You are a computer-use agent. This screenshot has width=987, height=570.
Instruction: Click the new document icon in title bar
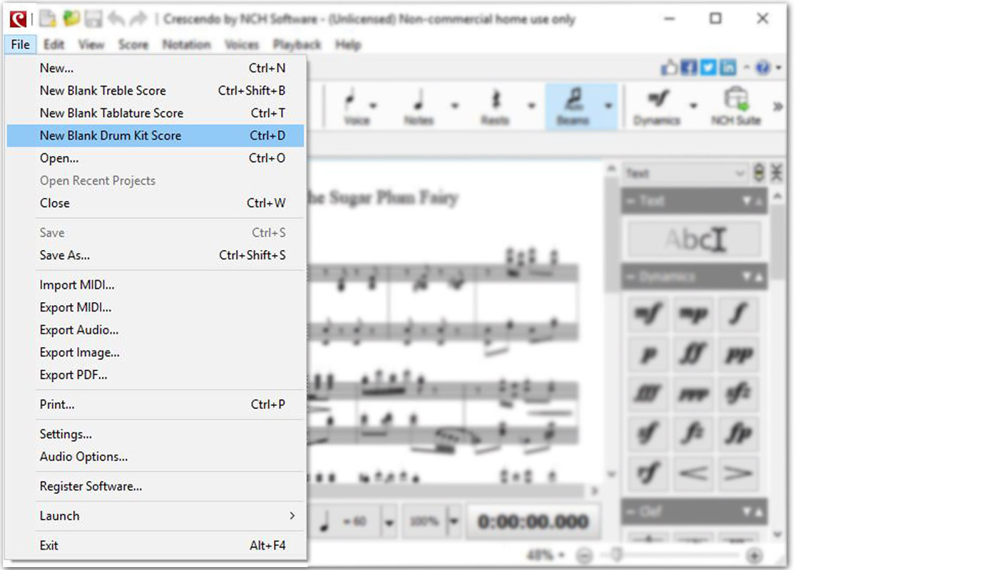[47, 19]
